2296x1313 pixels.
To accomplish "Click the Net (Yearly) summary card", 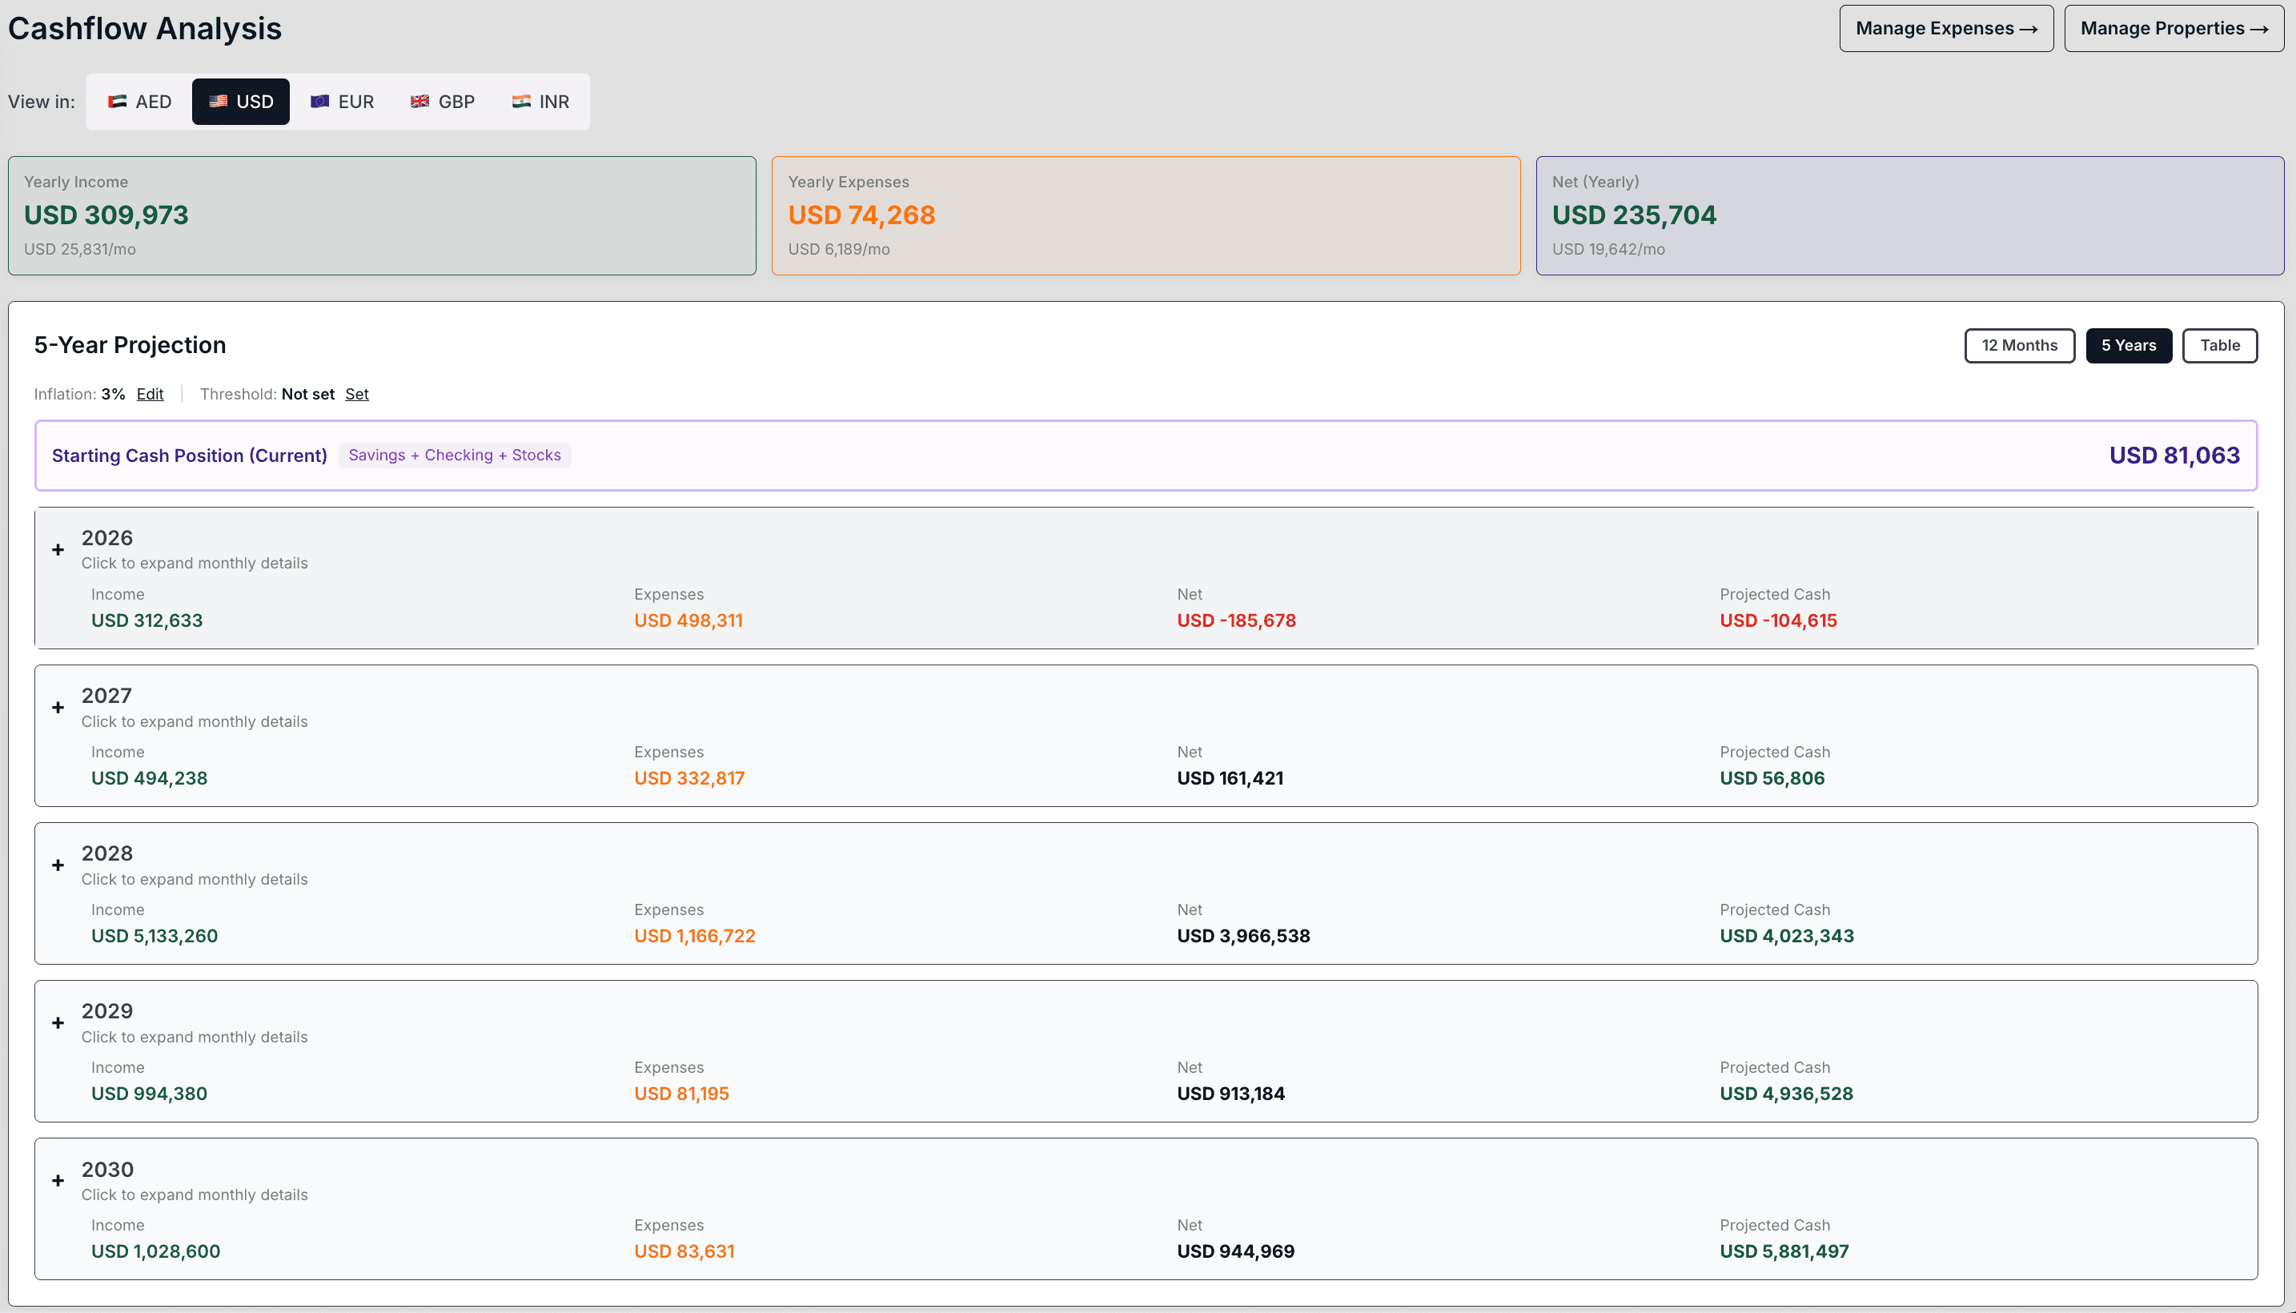I will tap(1909, 215).
